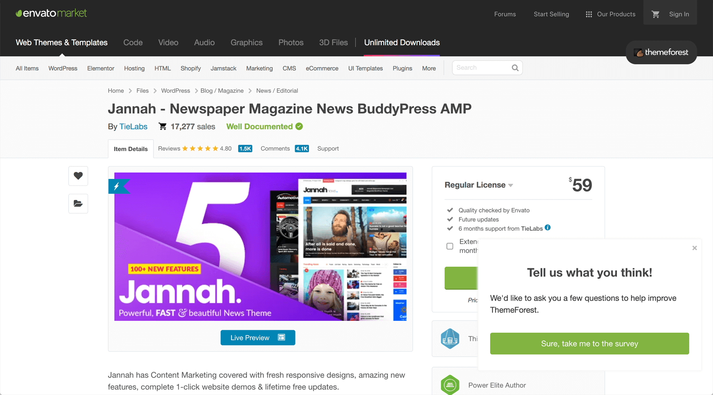Open Unlimited Downloads
Screen dimensions: 713x395
pos(402,43)
